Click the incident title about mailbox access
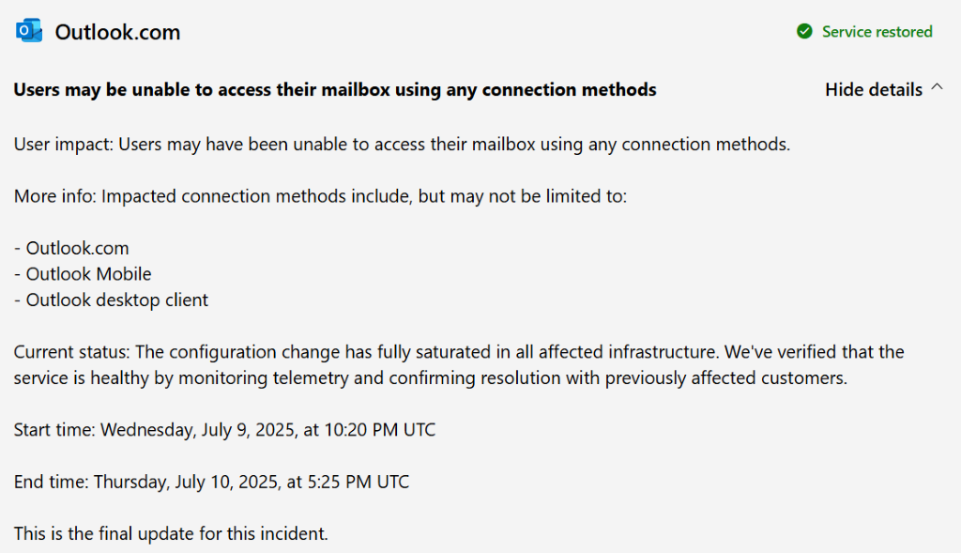 [x=335, y=90]
